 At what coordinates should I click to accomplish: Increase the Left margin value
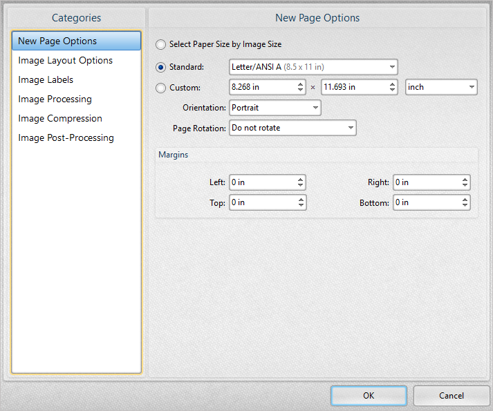pos(300,180)
